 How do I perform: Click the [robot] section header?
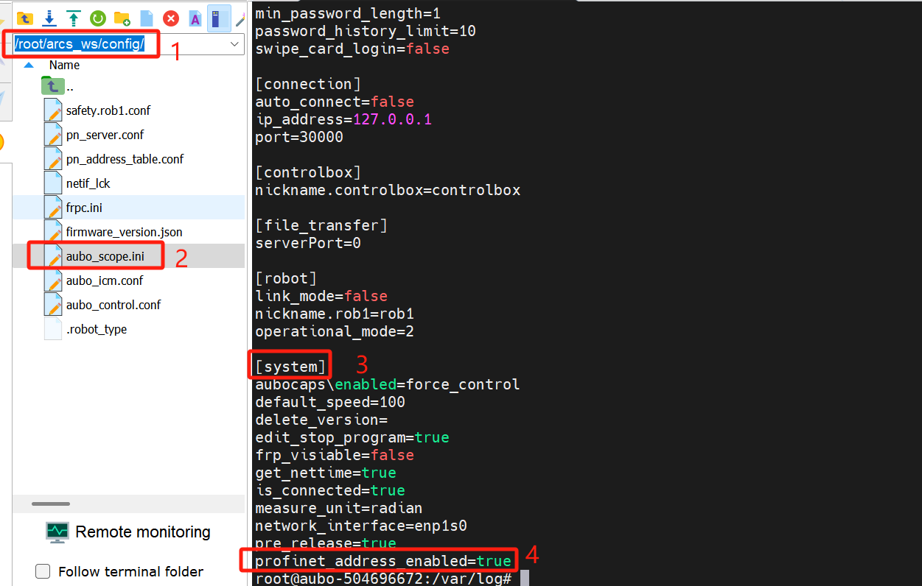coord(286,278)
